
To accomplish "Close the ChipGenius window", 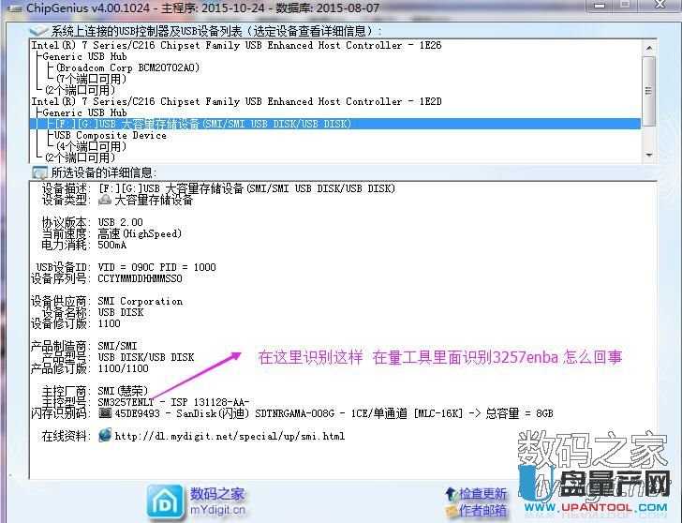I will 660,6.
